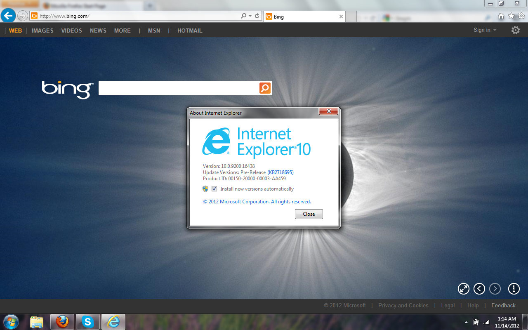Go to previous Bing background image

479,289
